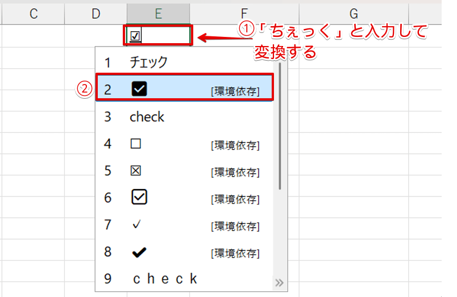Select column D header
The image size is (457, 297).
[x=96, y=14]
